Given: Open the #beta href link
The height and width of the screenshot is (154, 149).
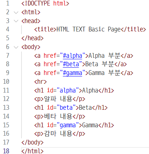Looking at the screenshot, I should click(71, 64).
